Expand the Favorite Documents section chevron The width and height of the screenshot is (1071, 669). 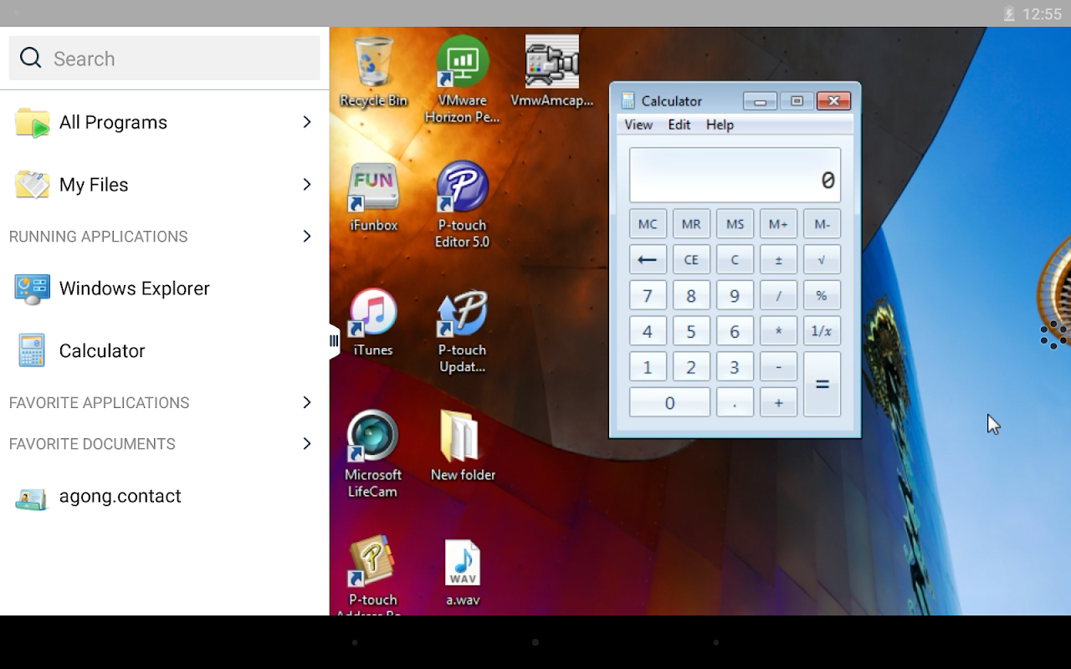(x=307, y=444)
